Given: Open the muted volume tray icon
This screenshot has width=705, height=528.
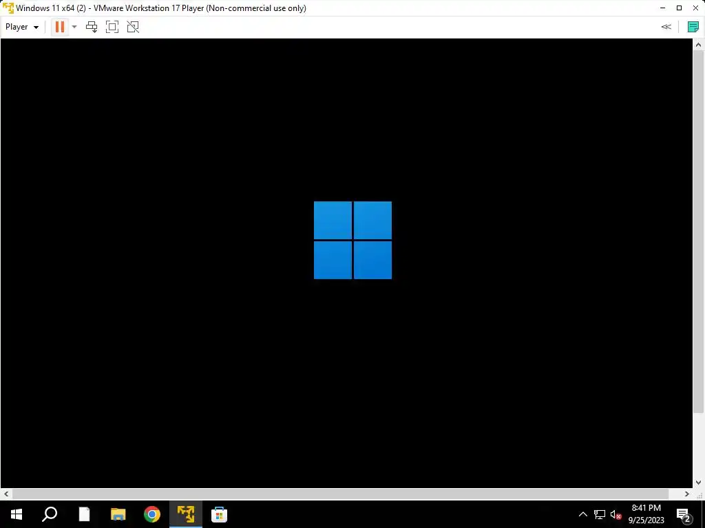Looking at the screenshot, I should click(x=615, y=514).
